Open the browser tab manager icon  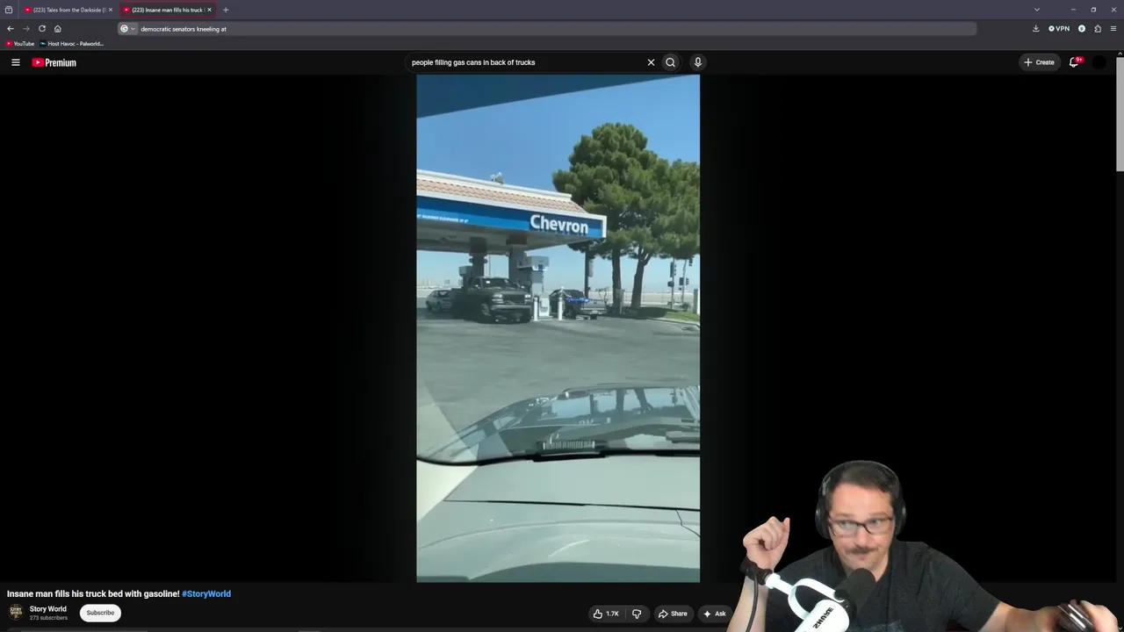(x=9, y=10)
